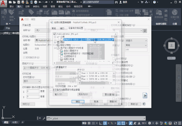Toggle the Plot to file checkbox
The width and height of the screenshot is (182, 126).
tap(24, 57)
